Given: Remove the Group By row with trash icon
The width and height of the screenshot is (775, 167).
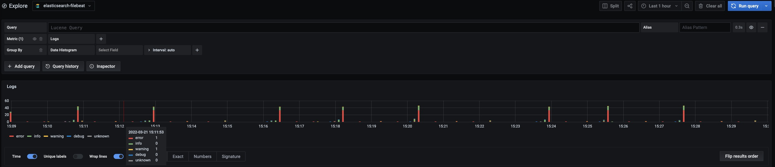Looking at the screenshot, I should 41,50.
